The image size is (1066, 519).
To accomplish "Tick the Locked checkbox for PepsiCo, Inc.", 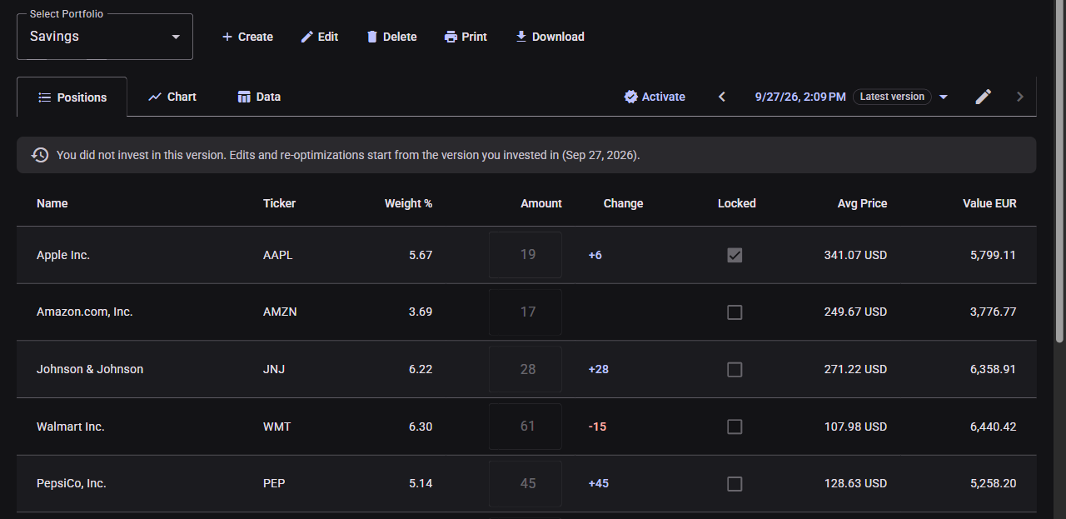I will [735, 484].
